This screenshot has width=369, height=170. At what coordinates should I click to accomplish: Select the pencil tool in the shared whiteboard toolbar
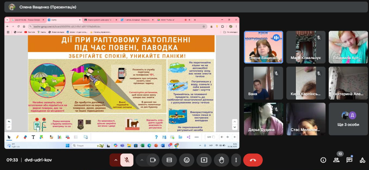[x=17, y=137]
